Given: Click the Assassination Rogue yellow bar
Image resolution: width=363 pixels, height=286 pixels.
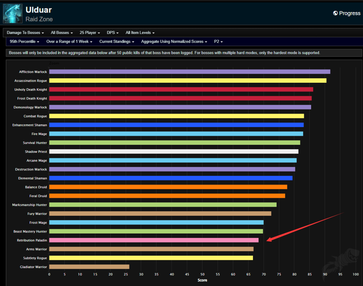Looking at the screenshot, I should tap(188, 81).
